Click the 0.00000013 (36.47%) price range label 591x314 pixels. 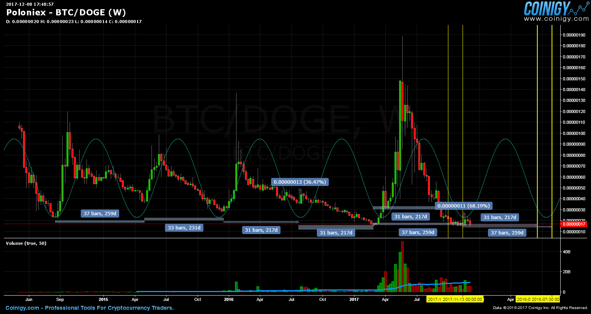click(300, 182)
